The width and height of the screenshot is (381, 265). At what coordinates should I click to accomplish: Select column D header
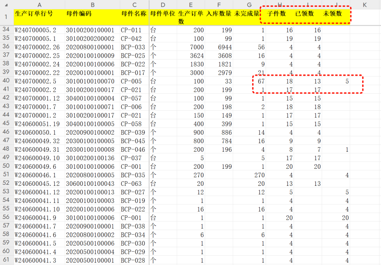163,5
